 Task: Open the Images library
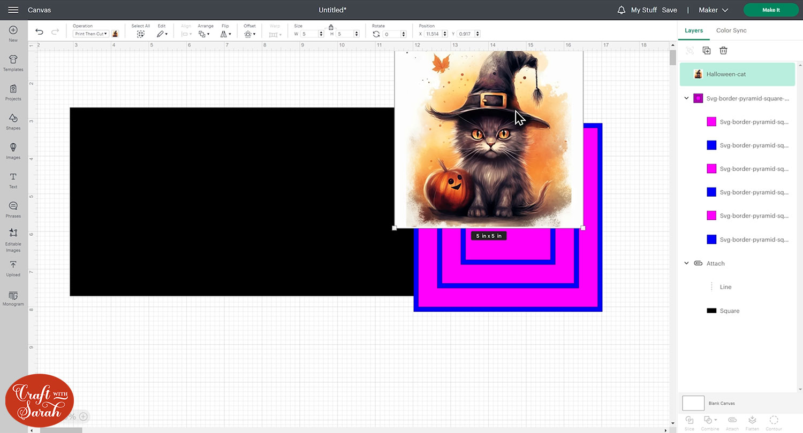pyautogui.click(x=13, y=151)
